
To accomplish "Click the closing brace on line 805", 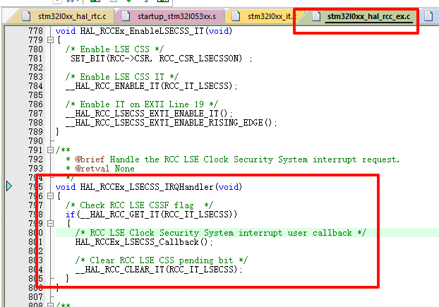I will coord(67,279).
